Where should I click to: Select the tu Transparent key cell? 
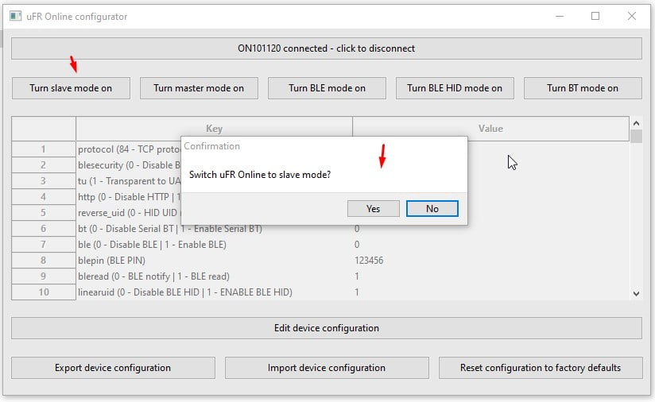[x=129, y=181]
